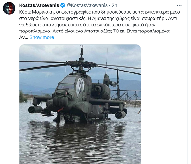Click the tweet's first line mentioning Μαρινάκη
Image resolution: width=191 pixels, height=164 pixels.
(x=100, y=12)
